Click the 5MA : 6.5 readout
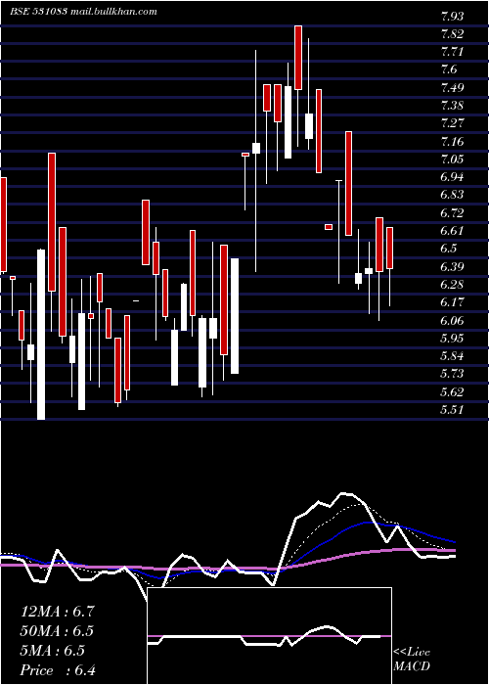The width and height of the screenshot is (489, 685). pyautogui.click(x=53, y=651)
